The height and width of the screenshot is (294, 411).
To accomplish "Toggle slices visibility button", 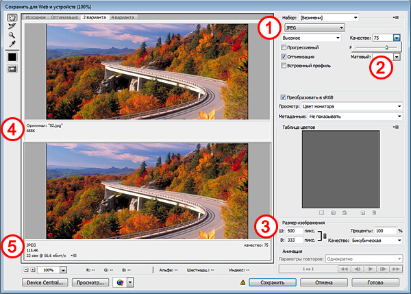I will pos(12,69).
